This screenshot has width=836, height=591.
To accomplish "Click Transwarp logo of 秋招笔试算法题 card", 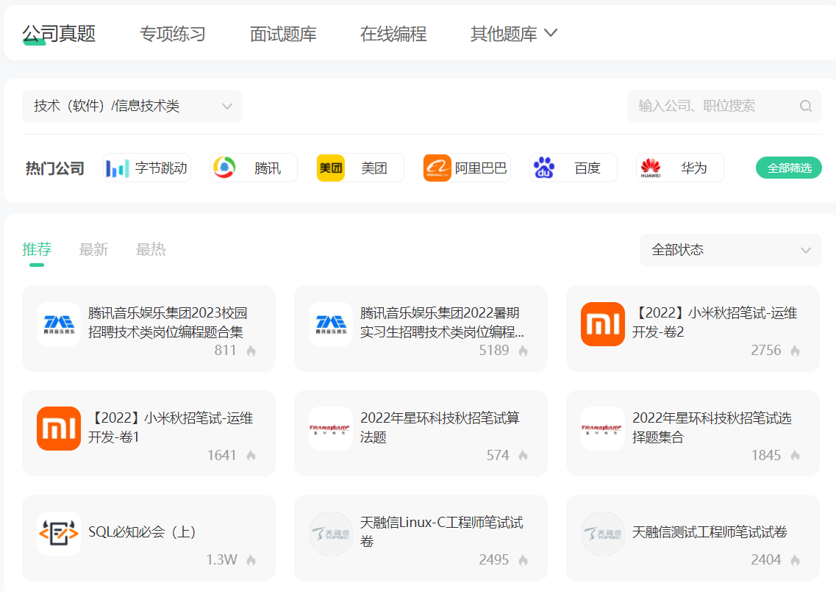I will (331, 429).
